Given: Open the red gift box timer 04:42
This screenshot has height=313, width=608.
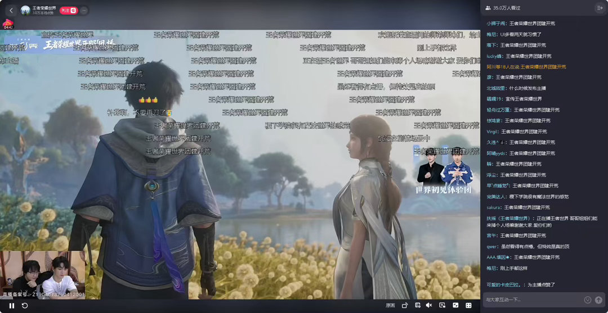Looking at the screenshot, I should (x=8, y=24).
